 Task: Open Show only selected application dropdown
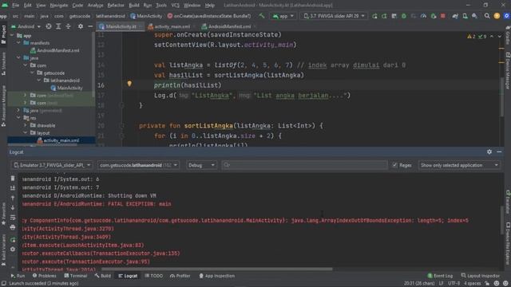click(x=459, y=165)
